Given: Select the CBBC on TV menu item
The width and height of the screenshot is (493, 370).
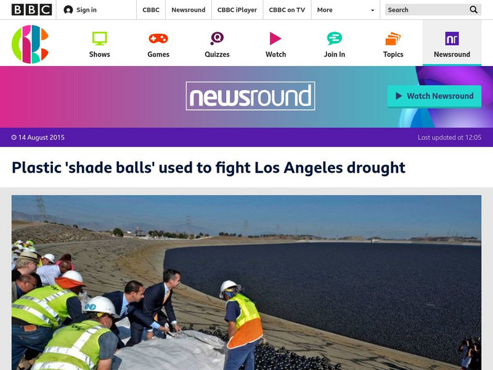Looking at the screenshot, I should coord(287,10).
